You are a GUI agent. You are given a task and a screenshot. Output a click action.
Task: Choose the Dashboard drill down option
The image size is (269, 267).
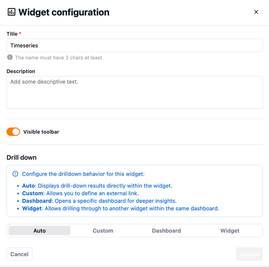[x=166, y=230]
